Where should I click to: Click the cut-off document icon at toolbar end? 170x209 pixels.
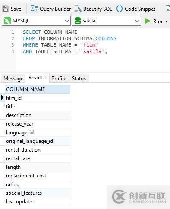168,9
